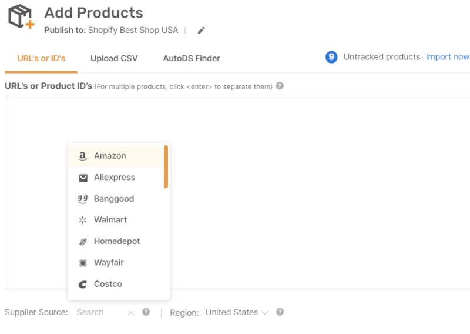Click the help icon beside Supplier Source
The height and width of the screenshot is (334, 470).
point(146,312)
